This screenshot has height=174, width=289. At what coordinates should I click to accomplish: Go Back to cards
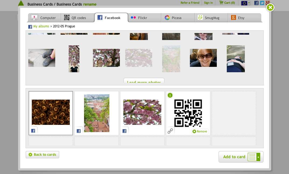42,155
